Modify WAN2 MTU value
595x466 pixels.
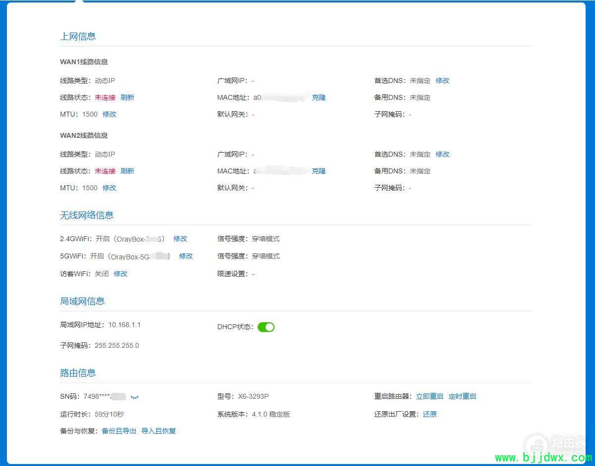coord(109,188)
